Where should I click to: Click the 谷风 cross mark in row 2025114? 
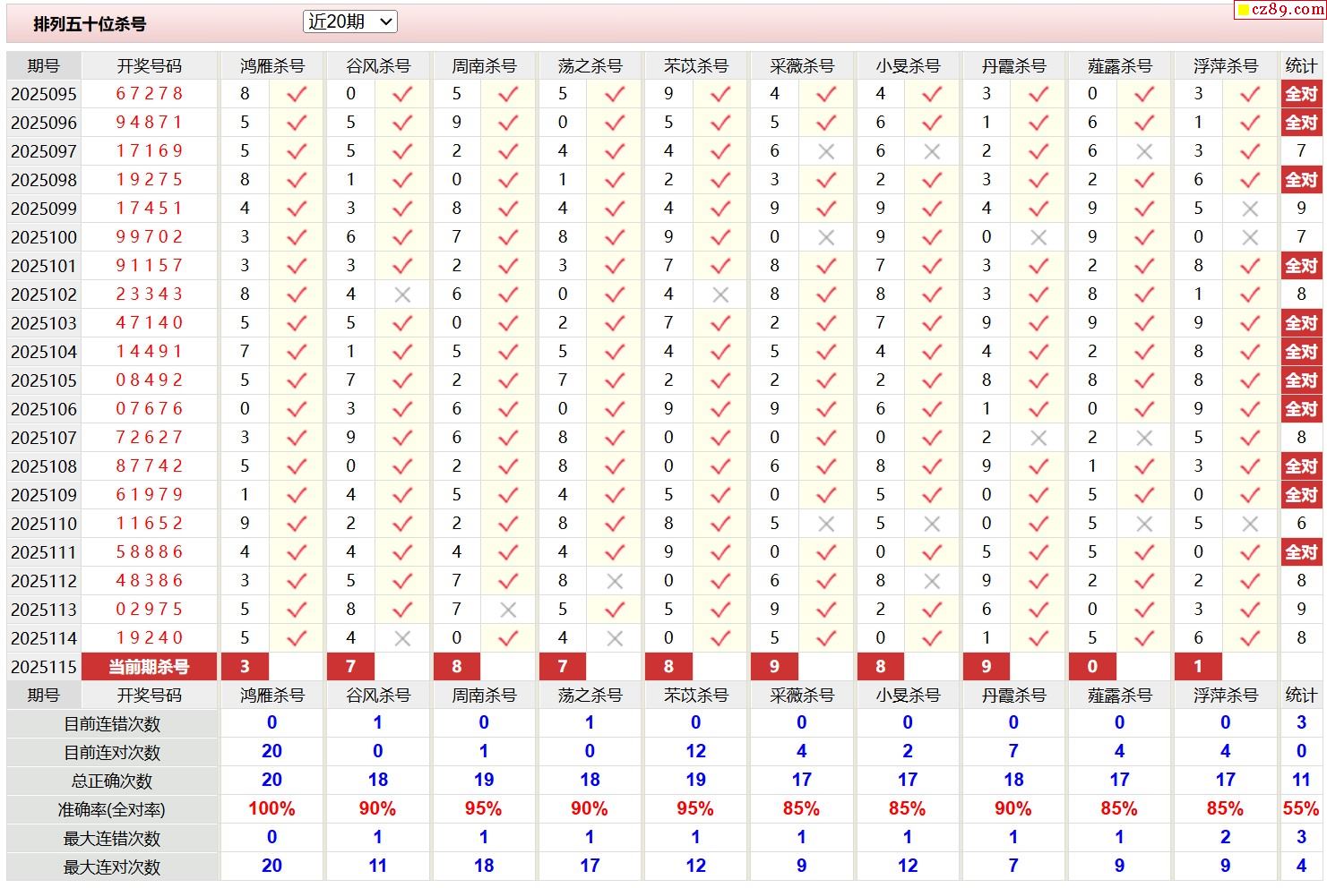tap(402, 638)
